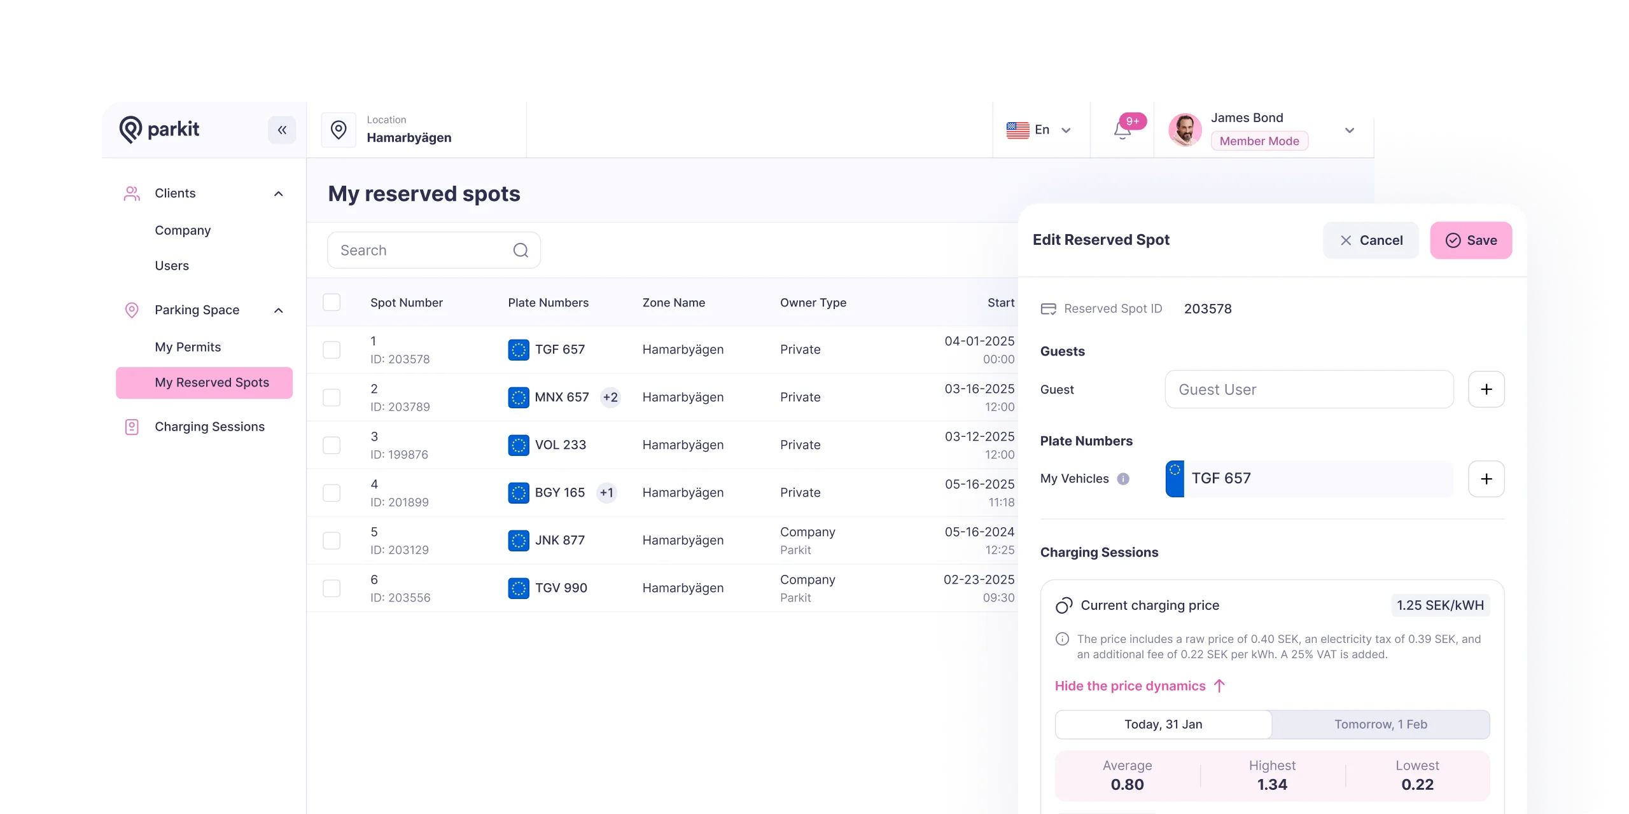Open notifications bell with 9+ badge
The width and height of the screenshot is (1629, 814).
(x=1122, y=130)
